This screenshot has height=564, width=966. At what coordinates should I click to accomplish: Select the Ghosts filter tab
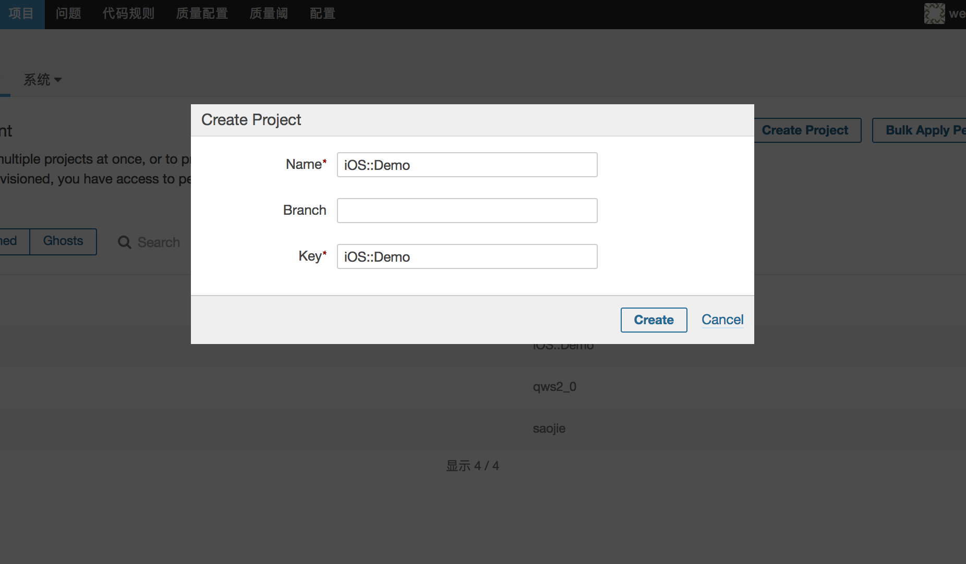(x=63, y=241)
